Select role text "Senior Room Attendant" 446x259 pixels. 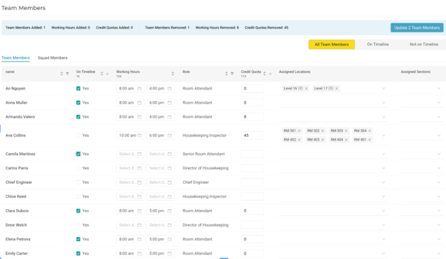pyautogui.click(x=204, y=154)
